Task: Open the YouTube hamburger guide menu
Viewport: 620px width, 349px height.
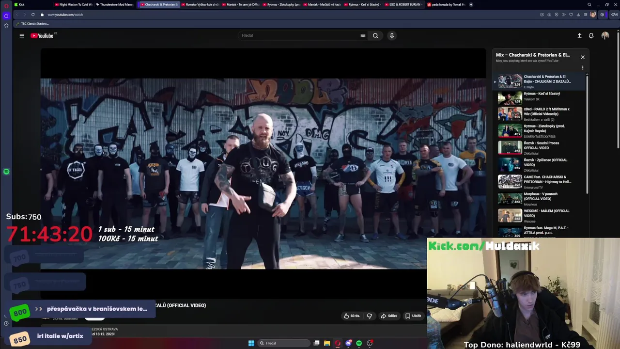Action: point(22,35)
